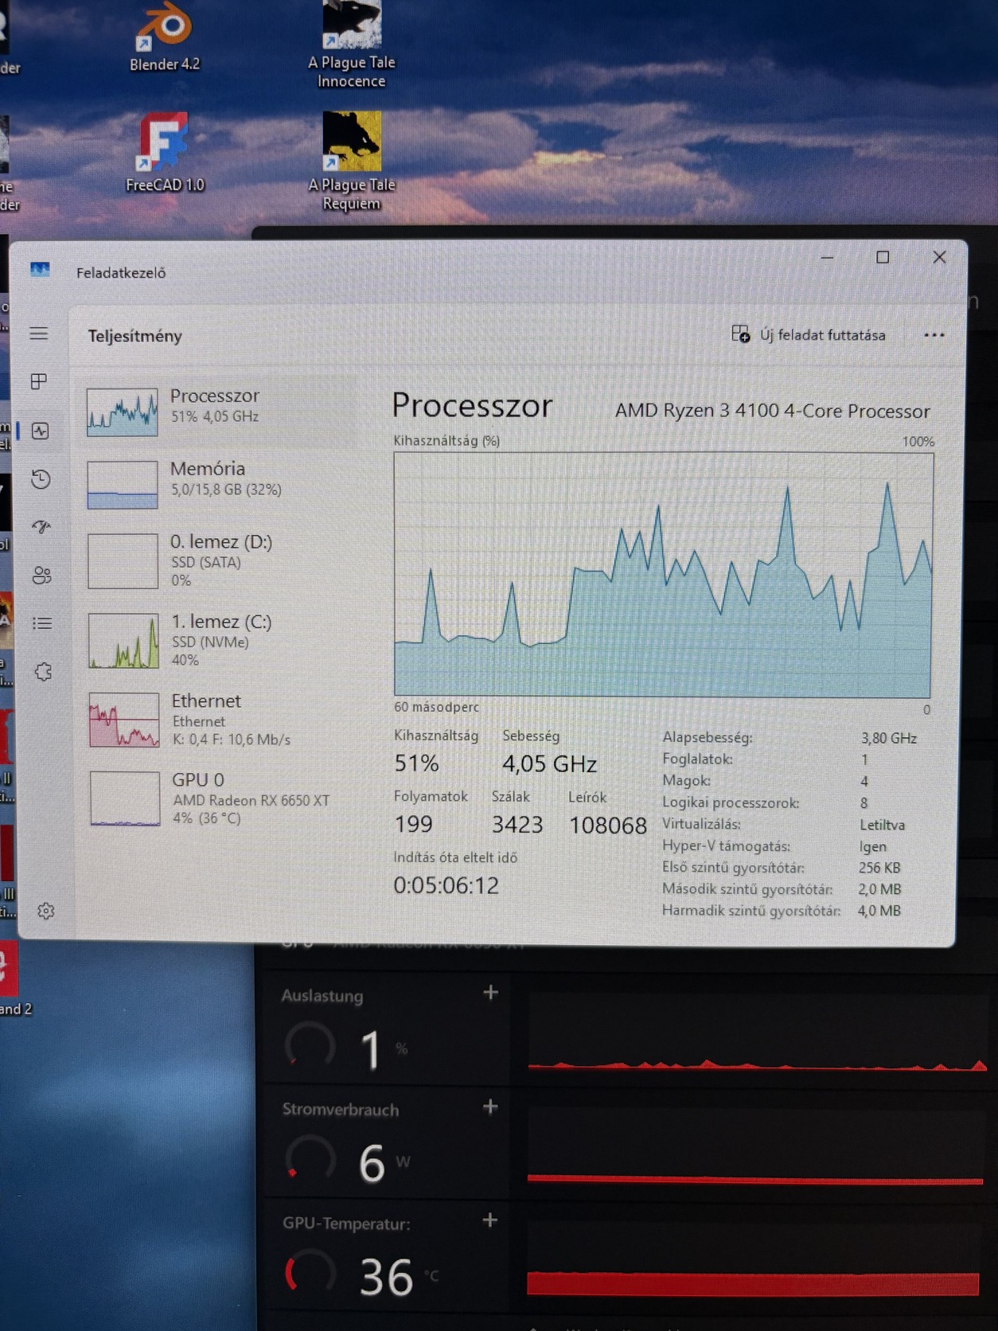Open the three-dots more options menu
This screenshot has width=998, height=1331.
tap(934, 335)
